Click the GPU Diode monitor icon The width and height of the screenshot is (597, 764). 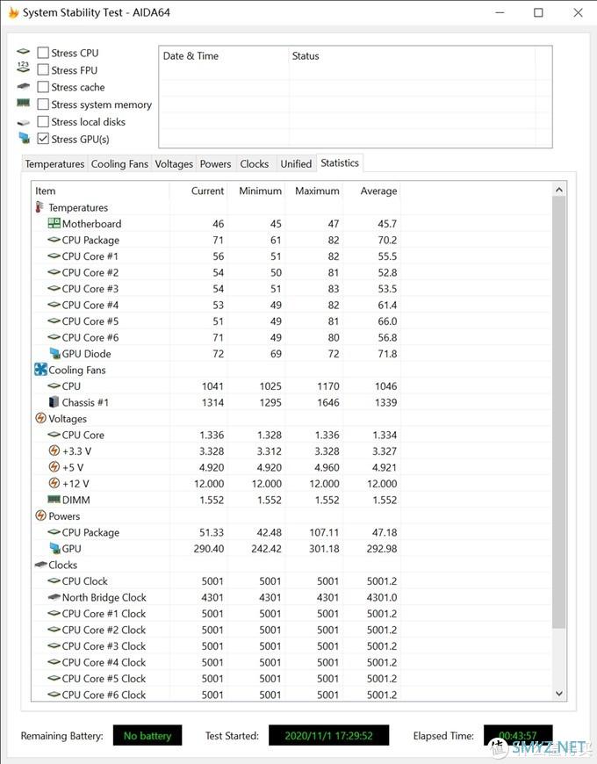(54, 353)
